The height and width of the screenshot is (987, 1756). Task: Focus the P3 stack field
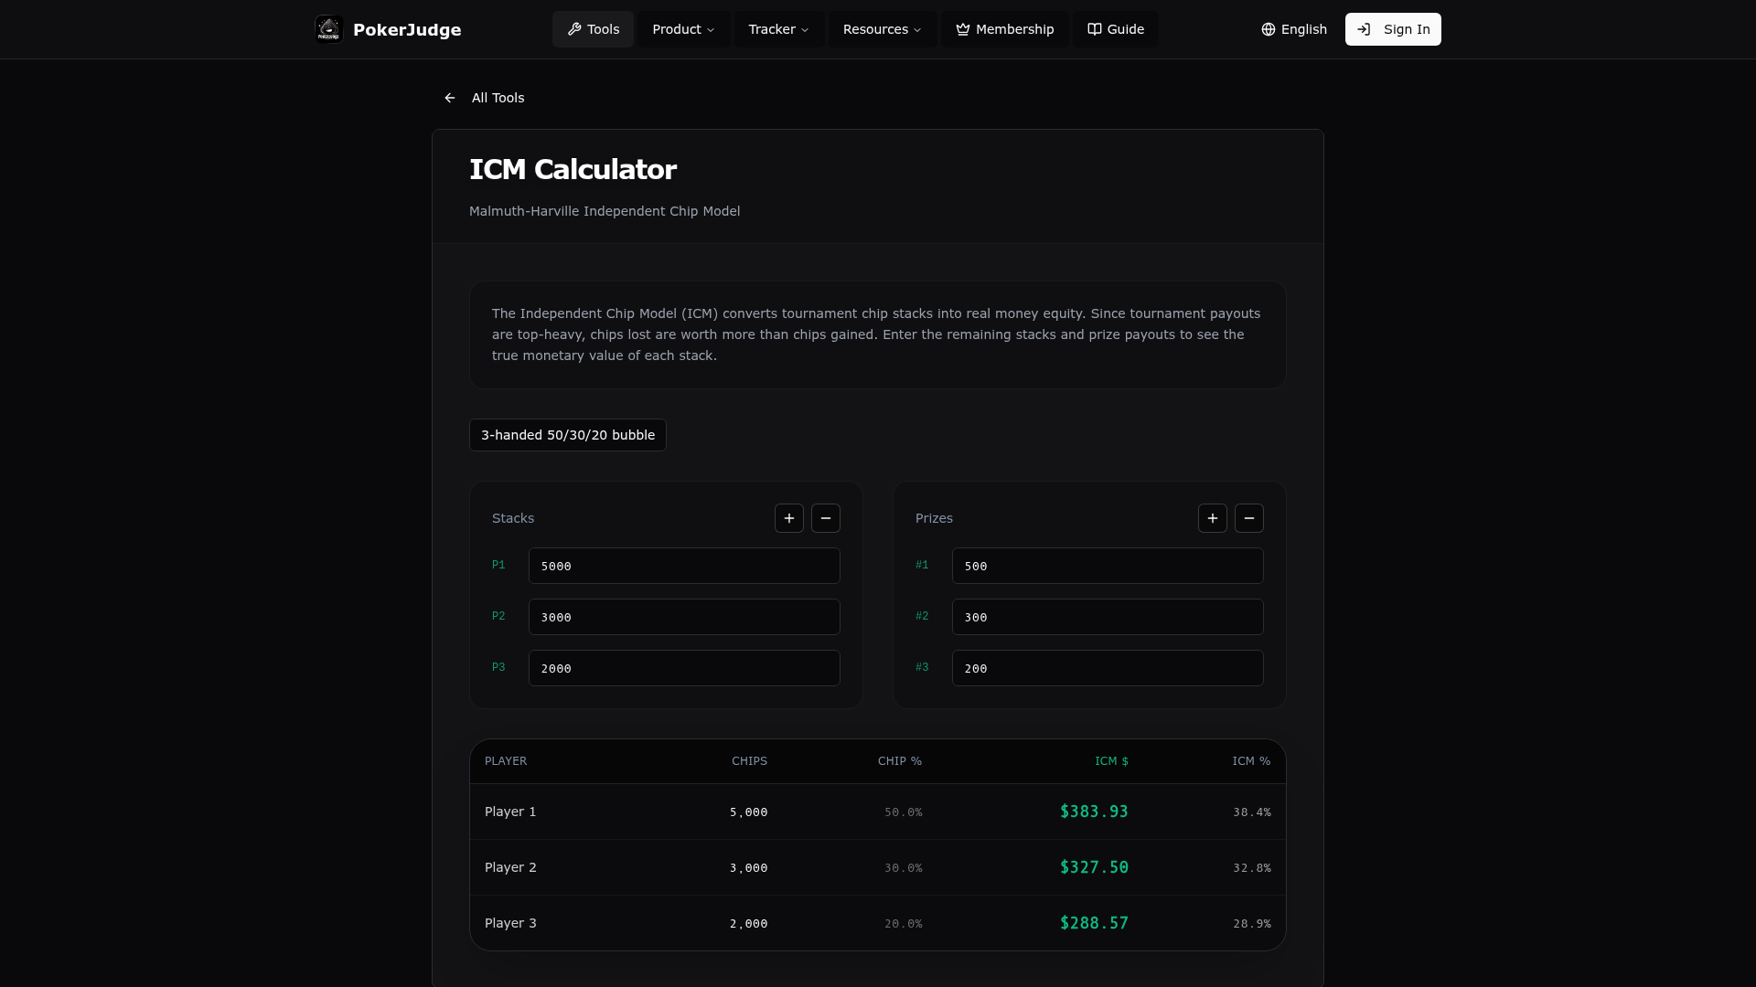pos(684,668)
